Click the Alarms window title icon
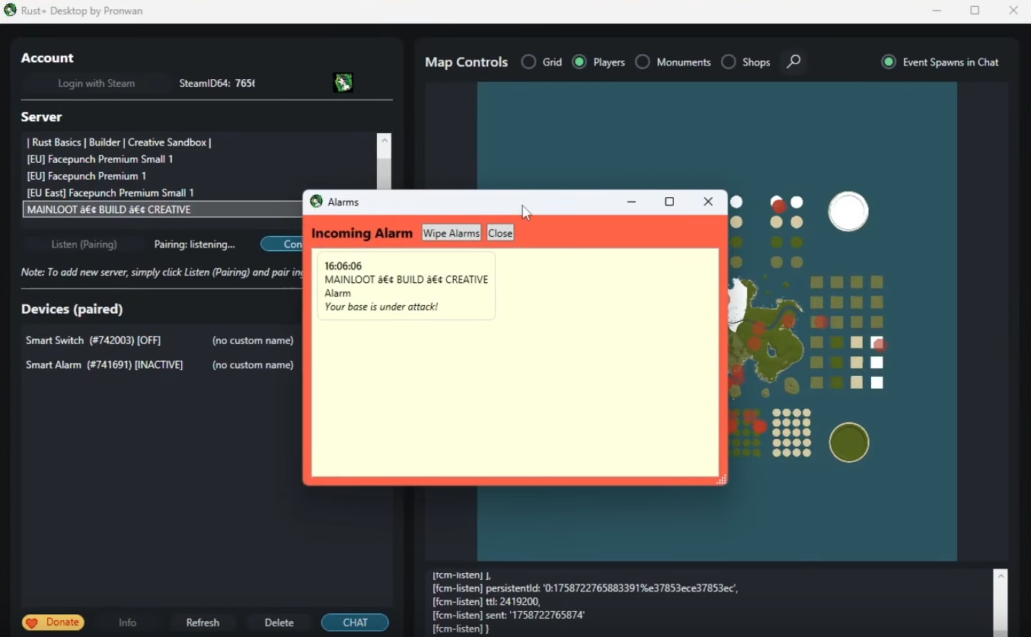Viewport: 1031px width, 637px height. [x=317, y=202]
